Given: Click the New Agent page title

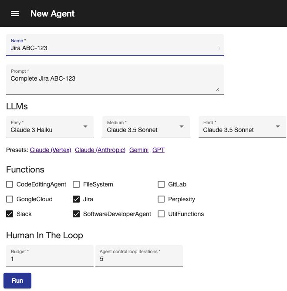Looking at the screenshot, I should (53, 14).
